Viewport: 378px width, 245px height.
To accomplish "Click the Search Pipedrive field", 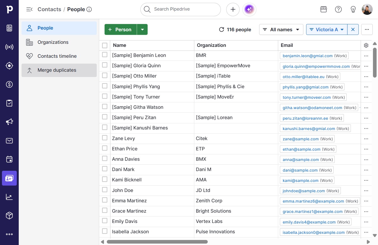I will point(181,9).
